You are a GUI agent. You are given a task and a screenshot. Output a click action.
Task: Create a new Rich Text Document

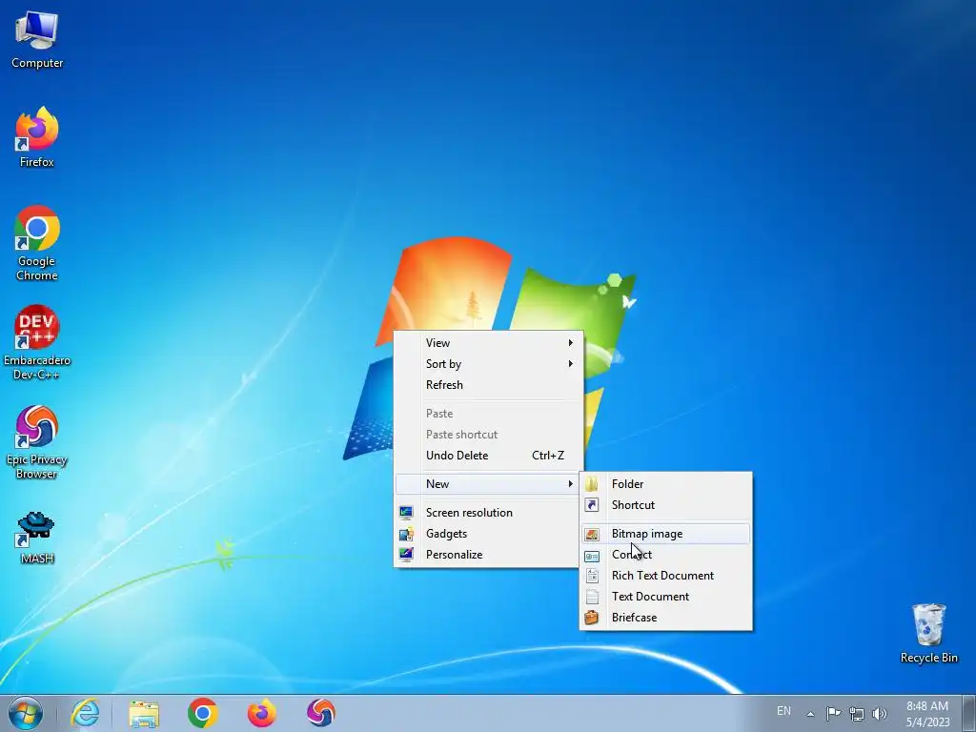(x=666, y=576)
